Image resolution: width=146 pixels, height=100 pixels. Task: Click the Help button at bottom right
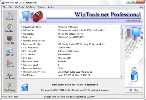(x=134, y=90)
